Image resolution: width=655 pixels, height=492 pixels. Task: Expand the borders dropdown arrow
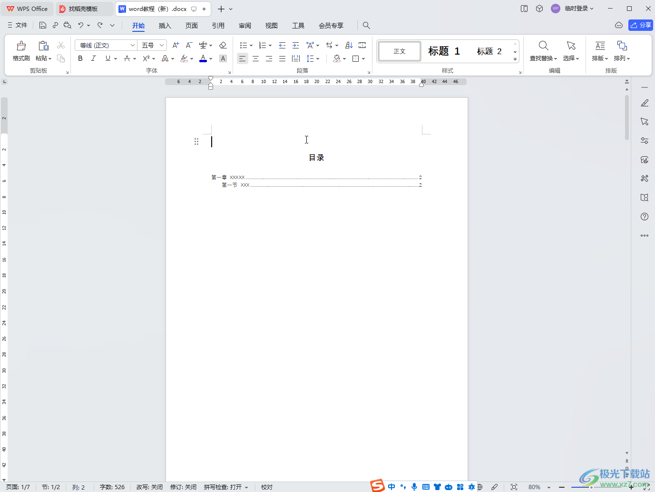(363, 59)
